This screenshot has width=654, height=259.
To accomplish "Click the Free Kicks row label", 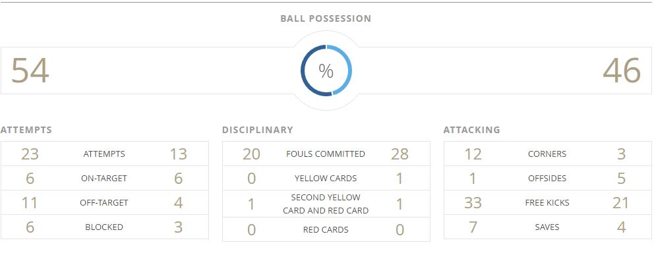I will click(547, 203).
